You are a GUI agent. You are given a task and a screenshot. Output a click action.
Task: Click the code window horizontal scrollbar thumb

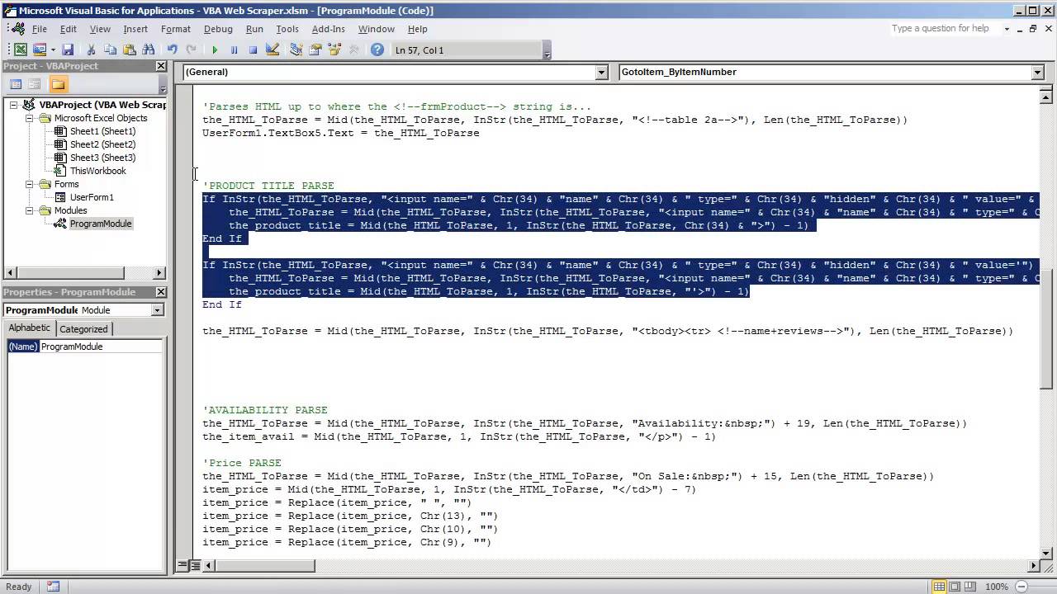point(265,566)
